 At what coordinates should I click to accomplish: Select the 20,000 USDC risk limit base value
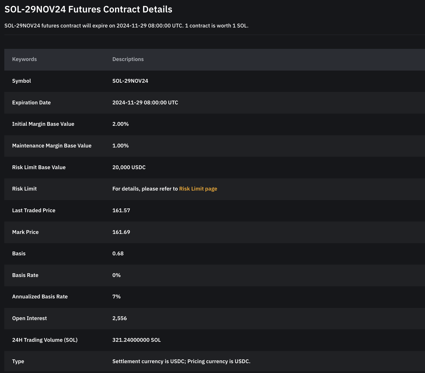pyautogui.click(x=129, y=167)
